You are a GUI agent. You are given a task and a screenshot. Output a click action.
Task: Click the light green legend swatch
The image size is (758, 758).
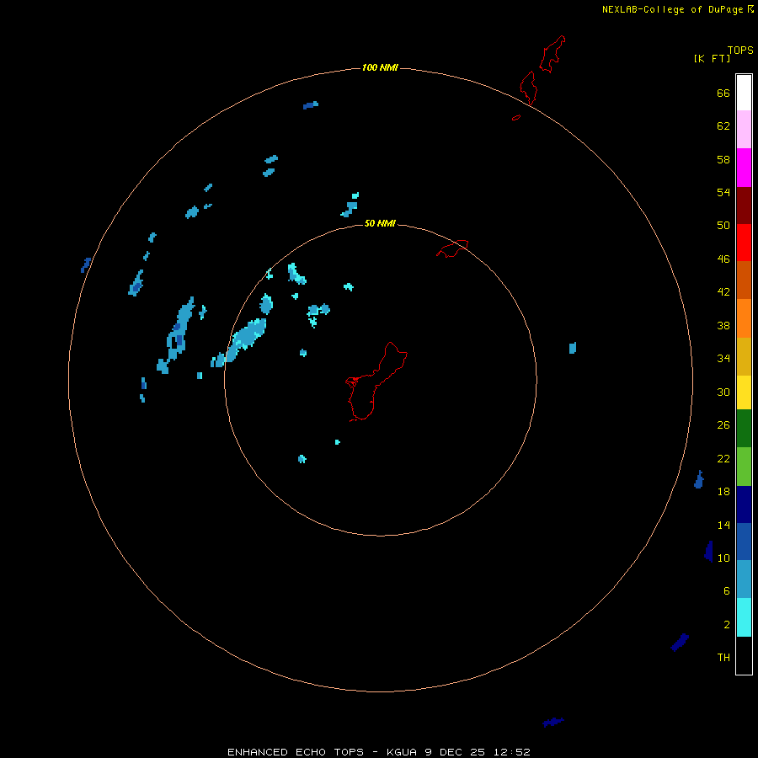tap(744, 467)
